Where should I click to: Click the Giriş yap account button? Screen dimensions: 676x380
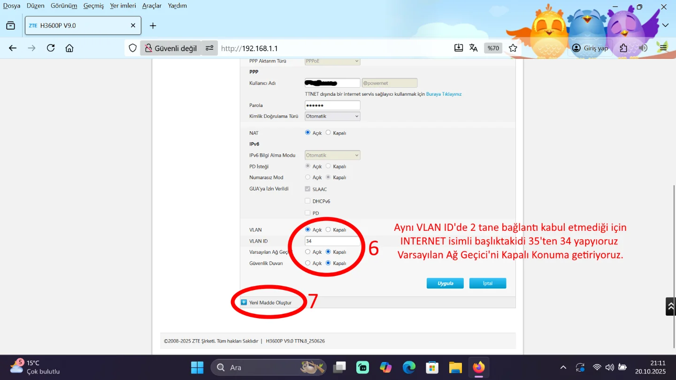[590, 48]
